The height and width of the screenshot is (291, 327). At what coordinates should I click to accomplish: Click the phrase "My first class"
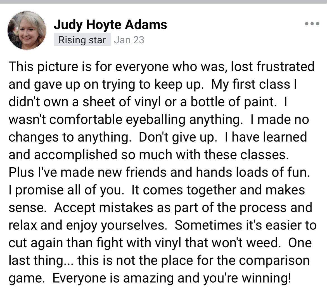point(250,85)
